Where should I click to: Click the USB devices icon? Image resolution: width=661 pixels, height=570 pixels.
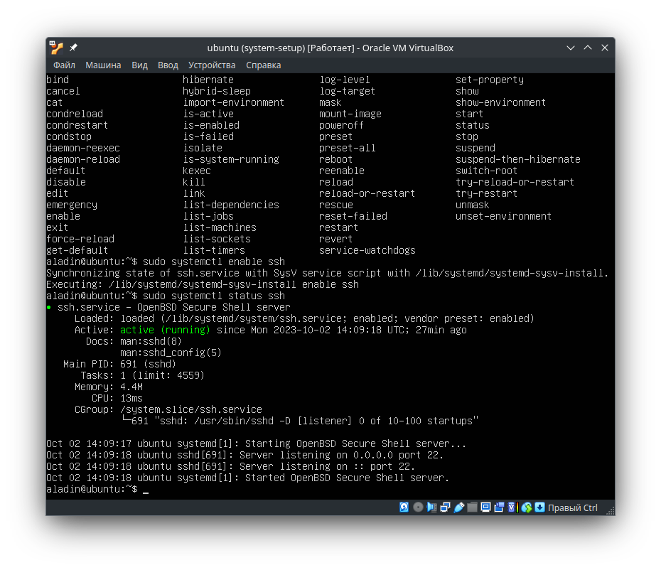pyautogui.click(x=458, y=507)
